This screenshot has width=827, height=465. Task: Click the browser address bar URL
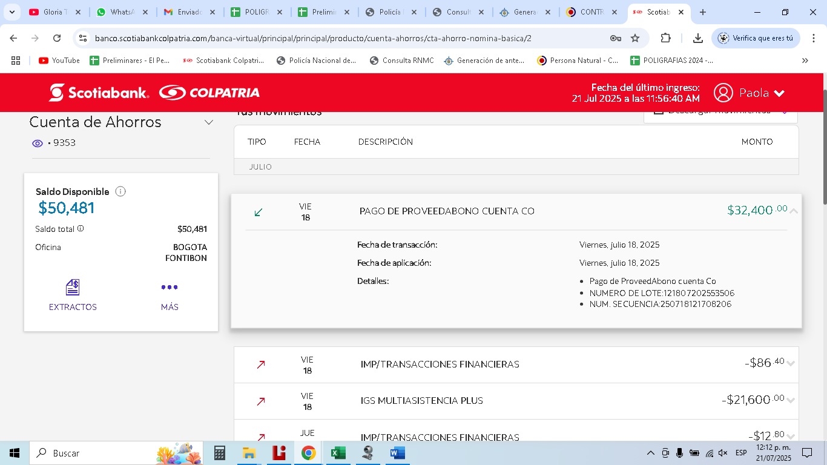[x=313, y=38]
